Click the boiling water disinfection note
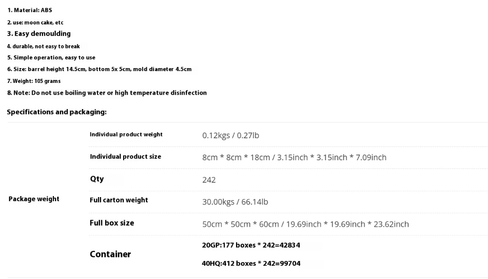The height and width of the screenshot is (279, 488). click(107, 93)
